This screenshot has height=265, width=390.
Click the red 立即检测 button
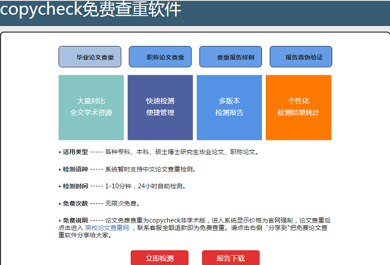(159, 258)
